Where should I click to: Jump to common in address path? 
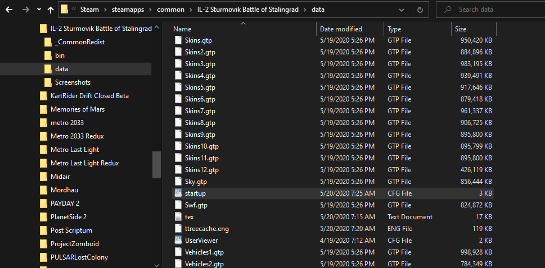[x=170, y=10]
